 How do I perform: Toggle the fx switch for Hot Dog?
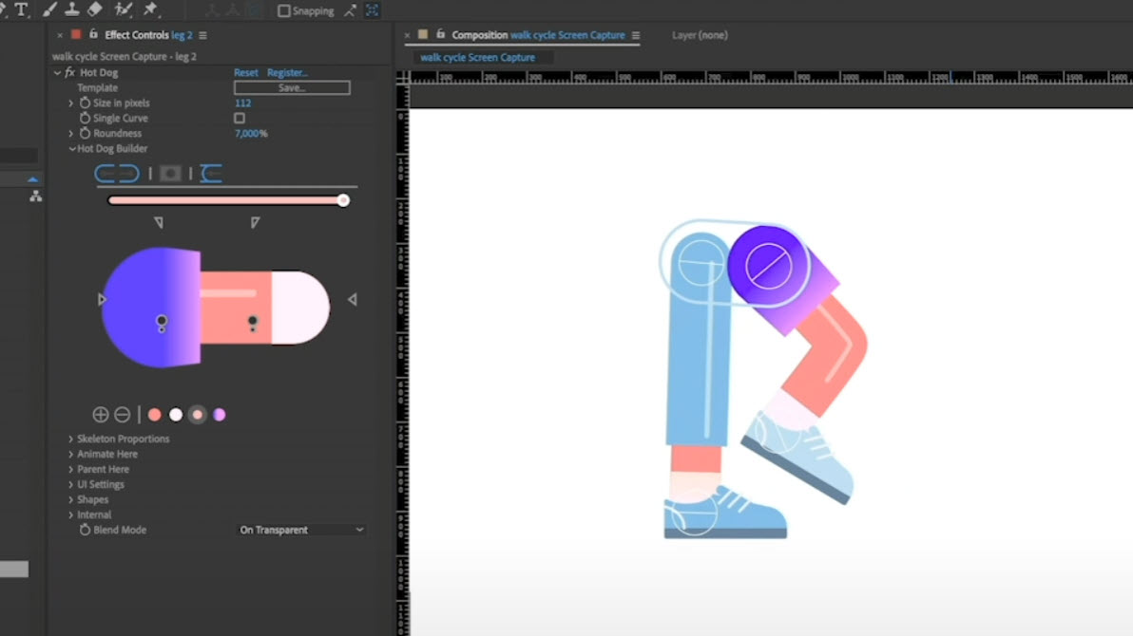coord(70,72)
